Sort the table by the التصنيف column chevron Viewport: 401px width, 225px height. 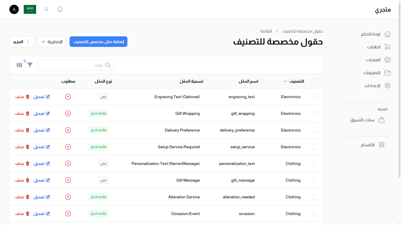[x=285, y=81]
